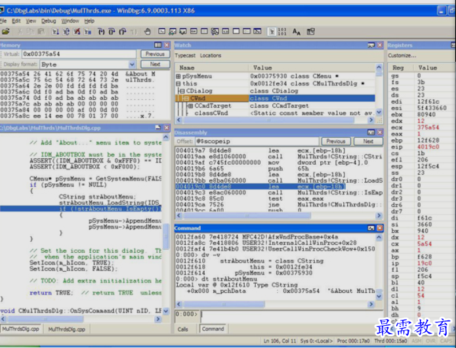This screenshot has width=456, height=348.
Task: Open the Debug menu
Action: (49, 21)
